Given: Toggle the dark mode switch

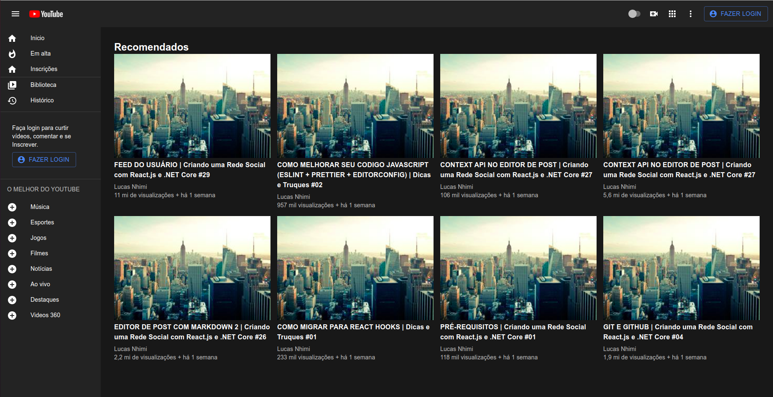Looking at the screenshot, I should pyautogui.click(x=634, y=14).
